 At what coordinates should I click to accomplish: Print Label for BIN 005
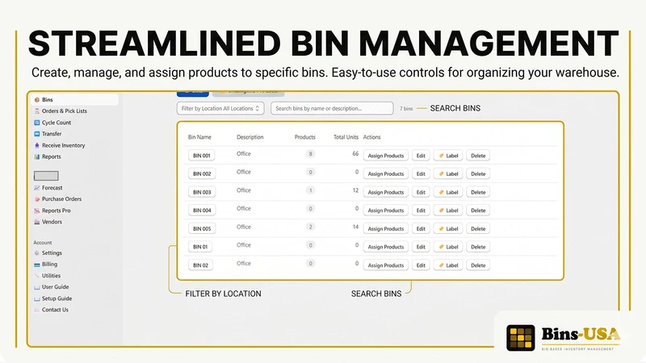pyautogui.click(x=448, y=228)
